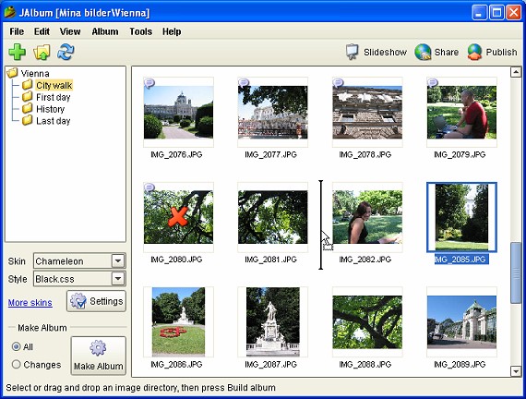Click comment bubble on IMG_2076.JPG thumbnail
Image resolution: width=526 pixels, height=399 pixels.
coord(149,82)
